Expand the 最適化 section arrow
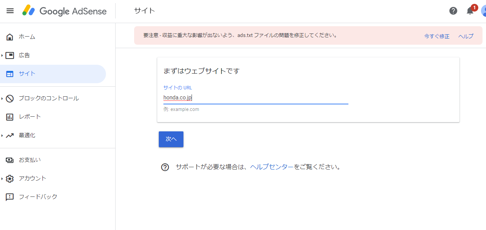 (x=2, y=136)
